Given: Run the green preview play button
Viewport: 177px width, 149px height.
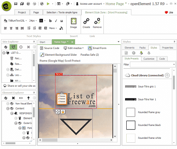Looking at the screenshot, I should click(x=48, y=4).
